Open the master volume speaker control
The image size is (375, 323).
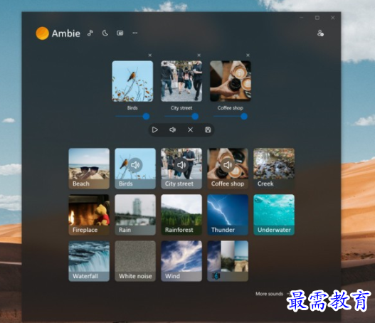click(172, 129)
